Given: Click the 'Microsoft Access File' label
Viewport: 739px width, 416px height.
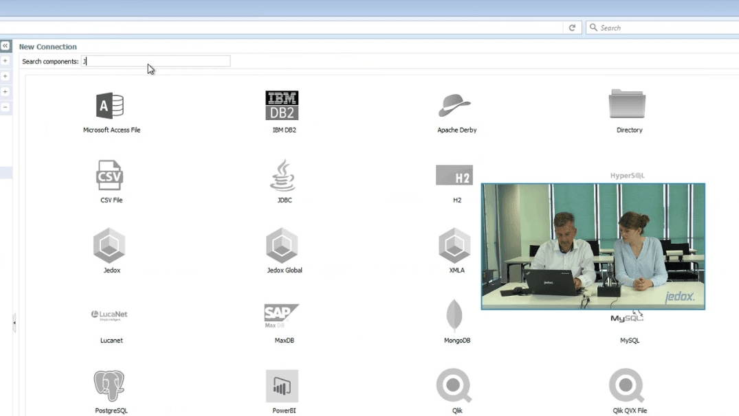Looking at the screenshot, I should pos(111,130).
